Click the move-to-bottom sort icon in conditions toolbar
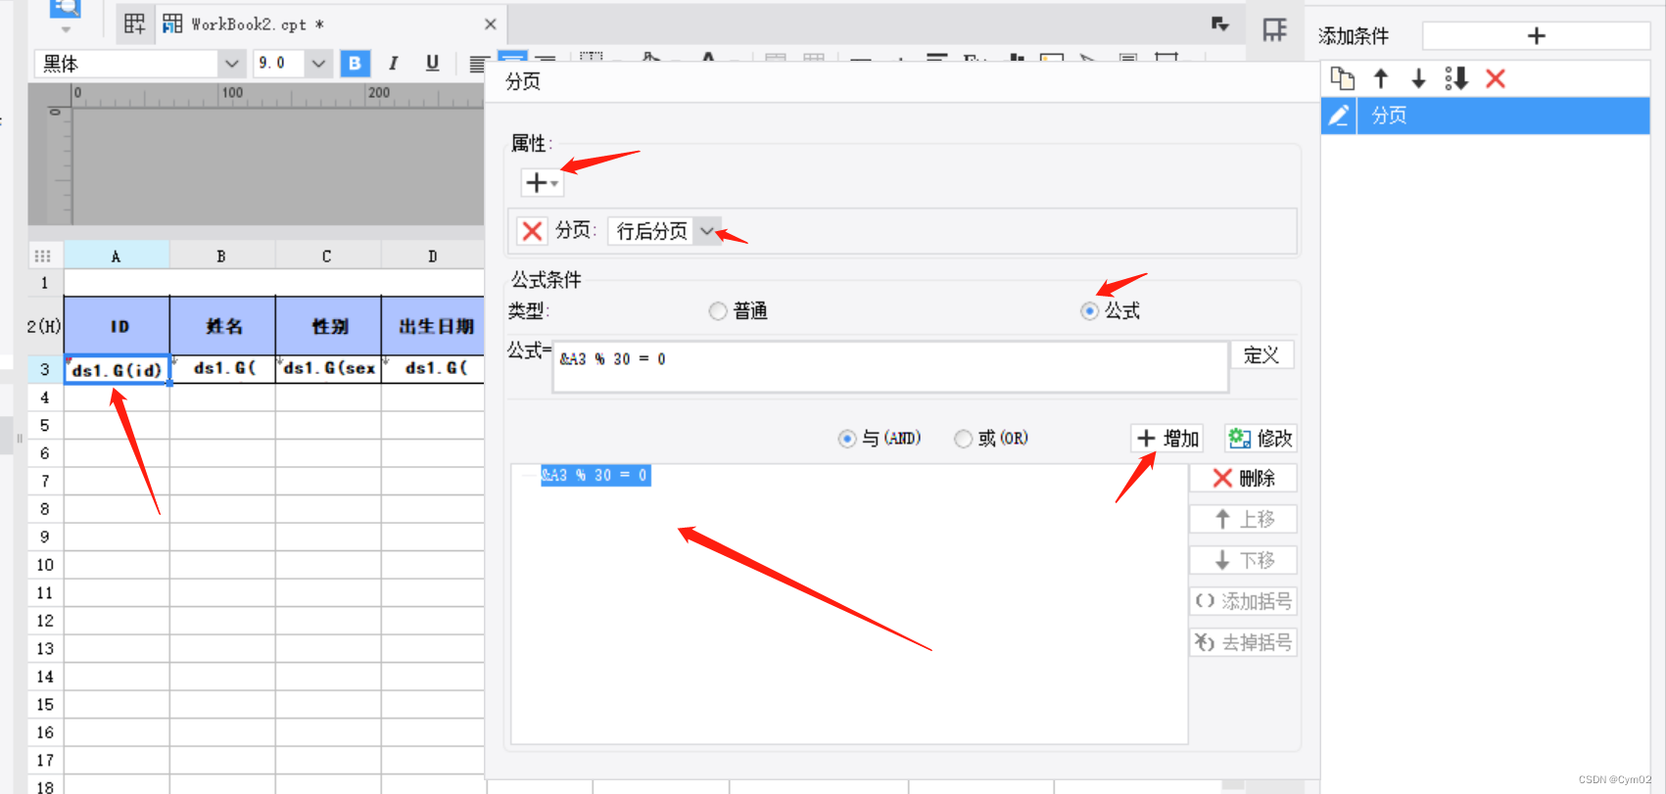Image resolution: width=1666 pixels, height=794 pixels. pos(1456,78)
